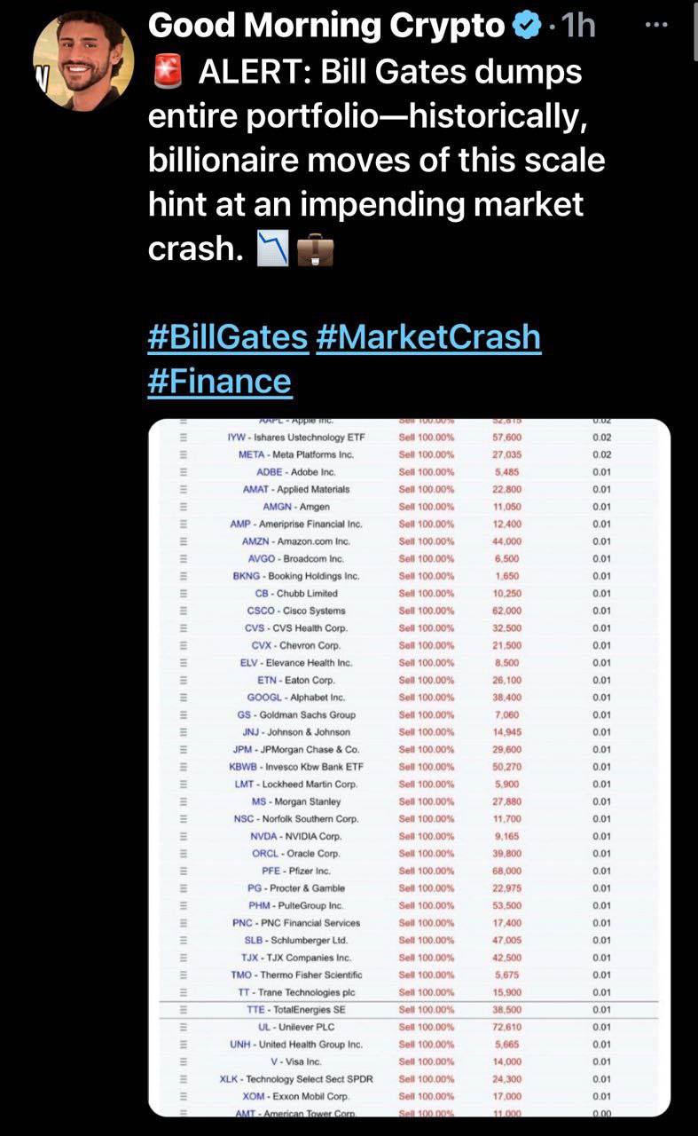
Task: Tap the Good Morning Crypto profile avatar
Action: [x=84, y=61]
